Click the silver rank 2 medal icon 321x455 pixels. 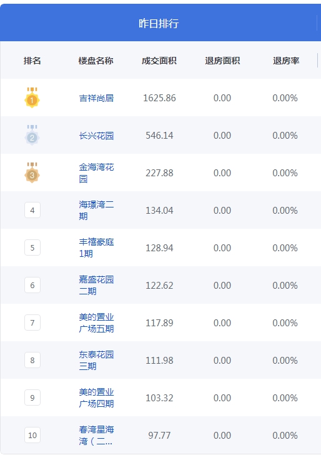[x=32, y=135]
